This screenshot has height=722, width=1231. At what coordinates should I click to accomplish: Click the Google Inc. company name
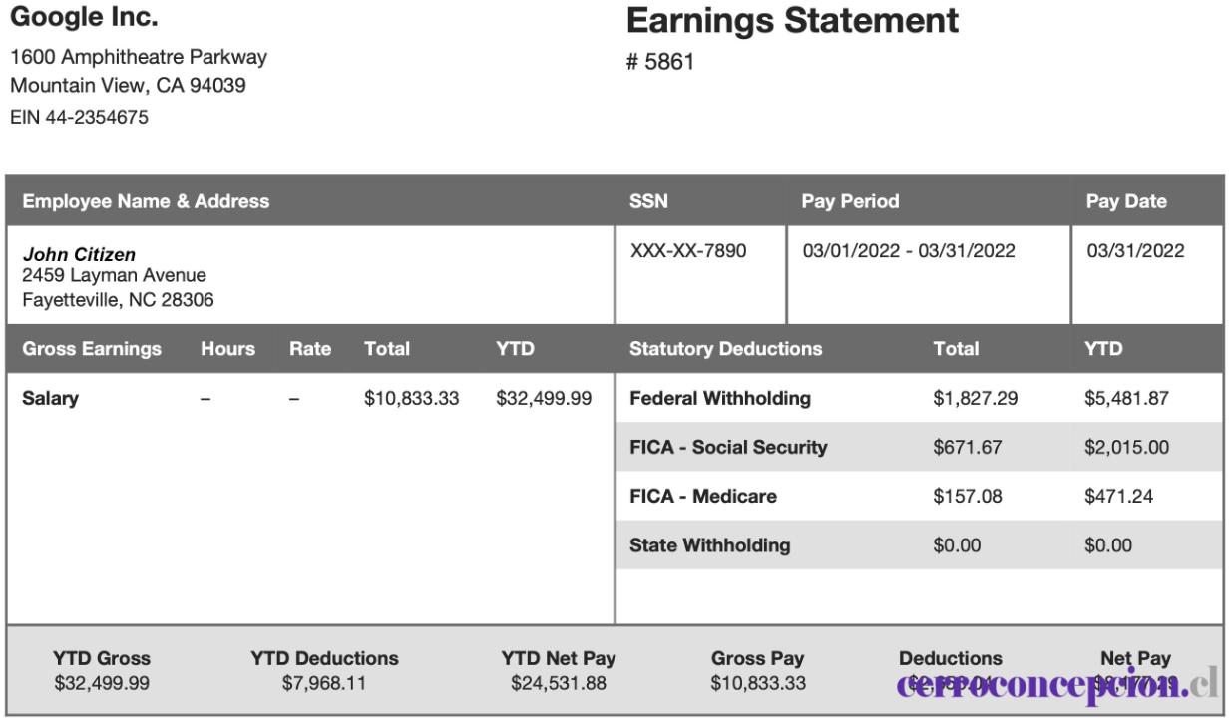[x=84, y=18]
